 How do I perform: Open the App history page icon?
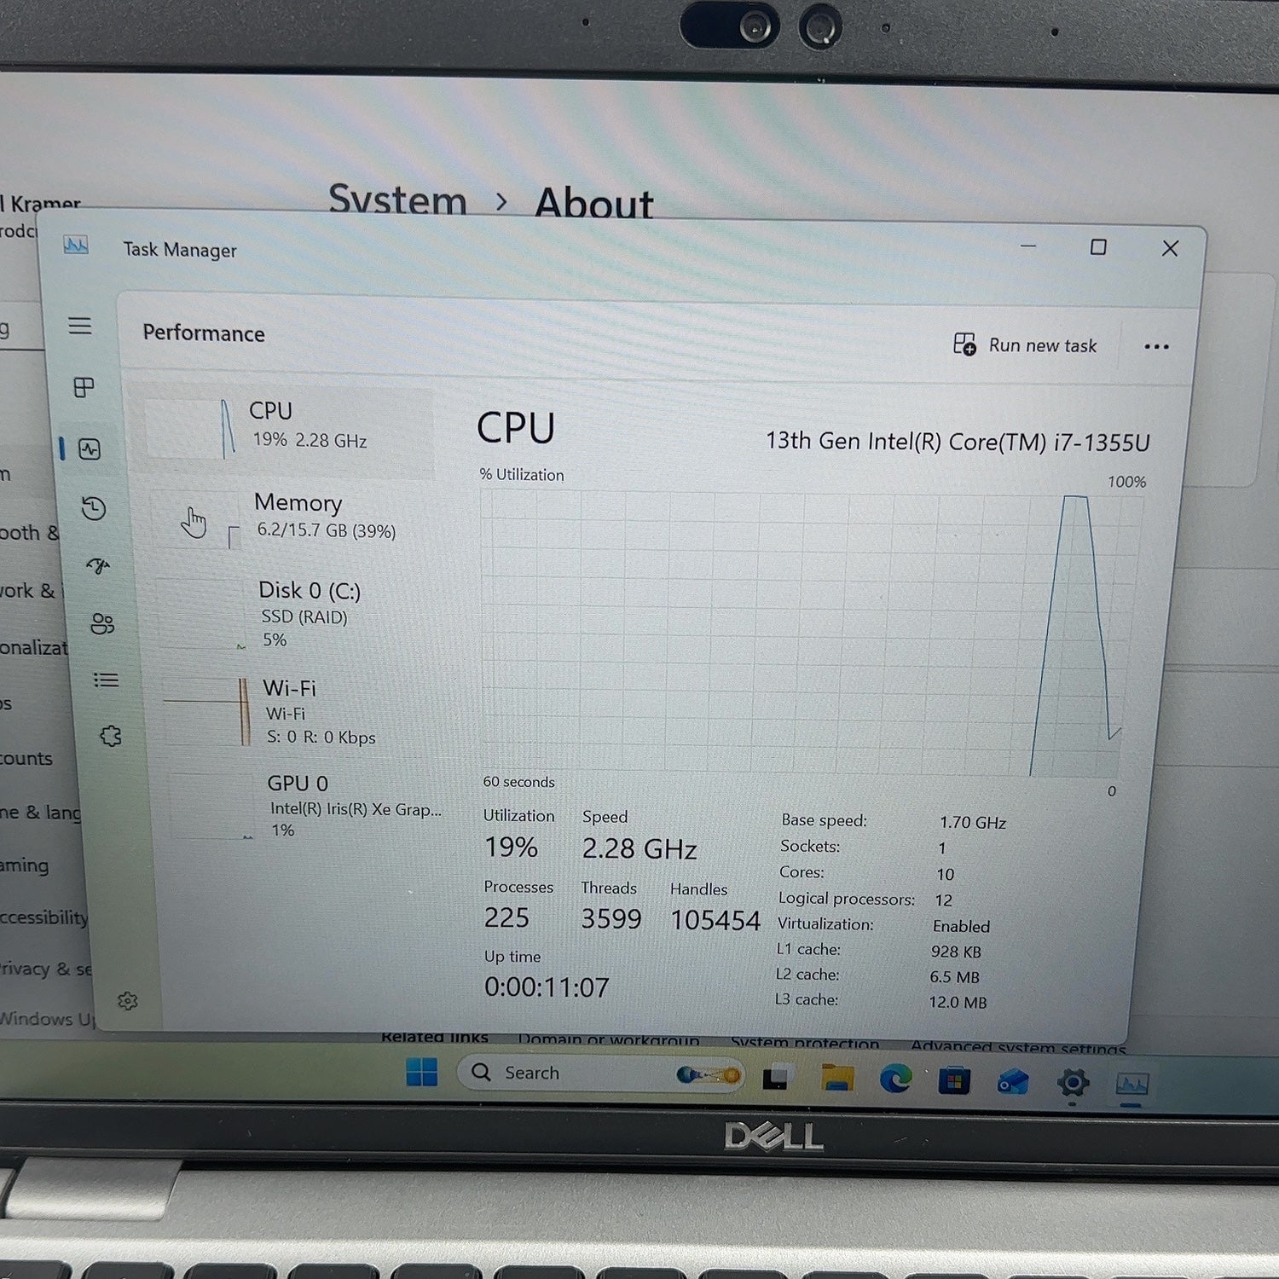(x=94, y=509)
